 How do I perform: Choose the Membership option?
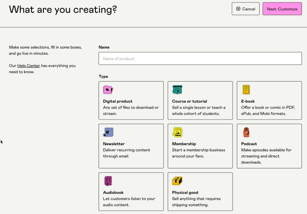(200, 146)
